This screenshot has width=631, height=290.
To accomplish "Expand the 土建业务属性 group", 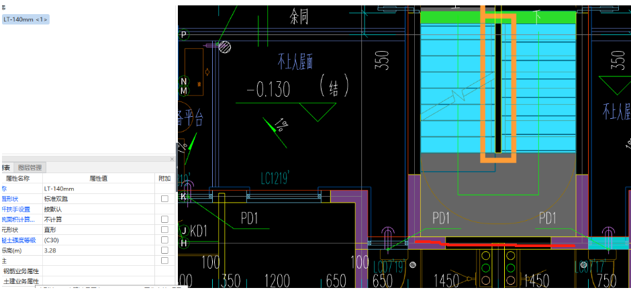I will (x=21, y=281).
